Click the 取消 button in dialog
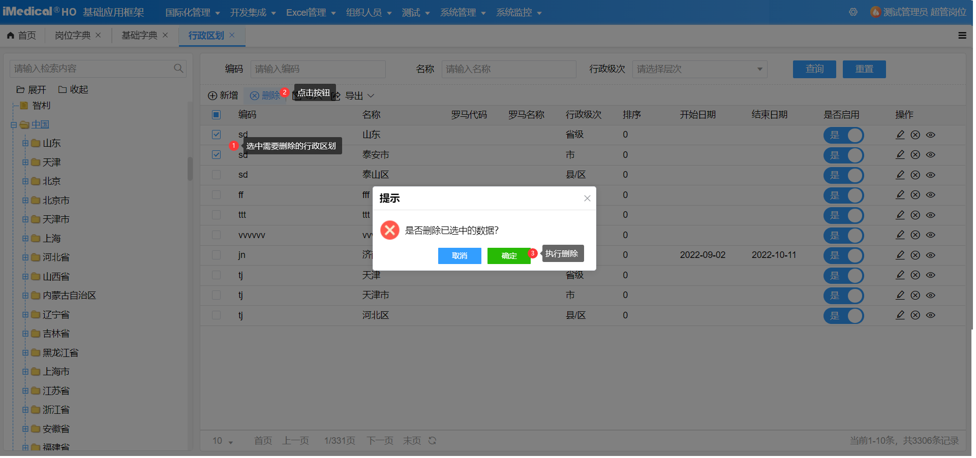The width and height of the screenshot is (976, 458). point(460,256)
